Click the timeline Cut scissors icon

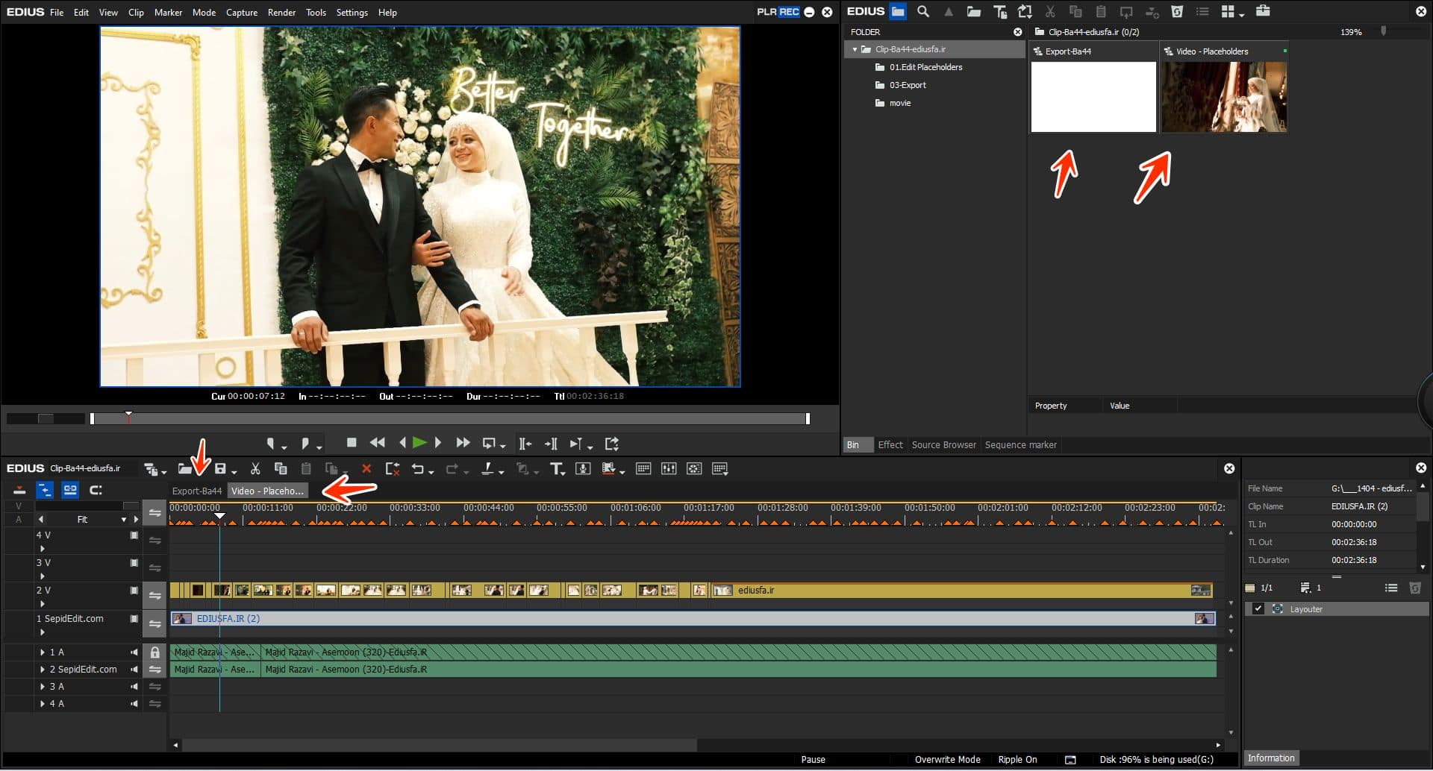[x=255, y=468]
